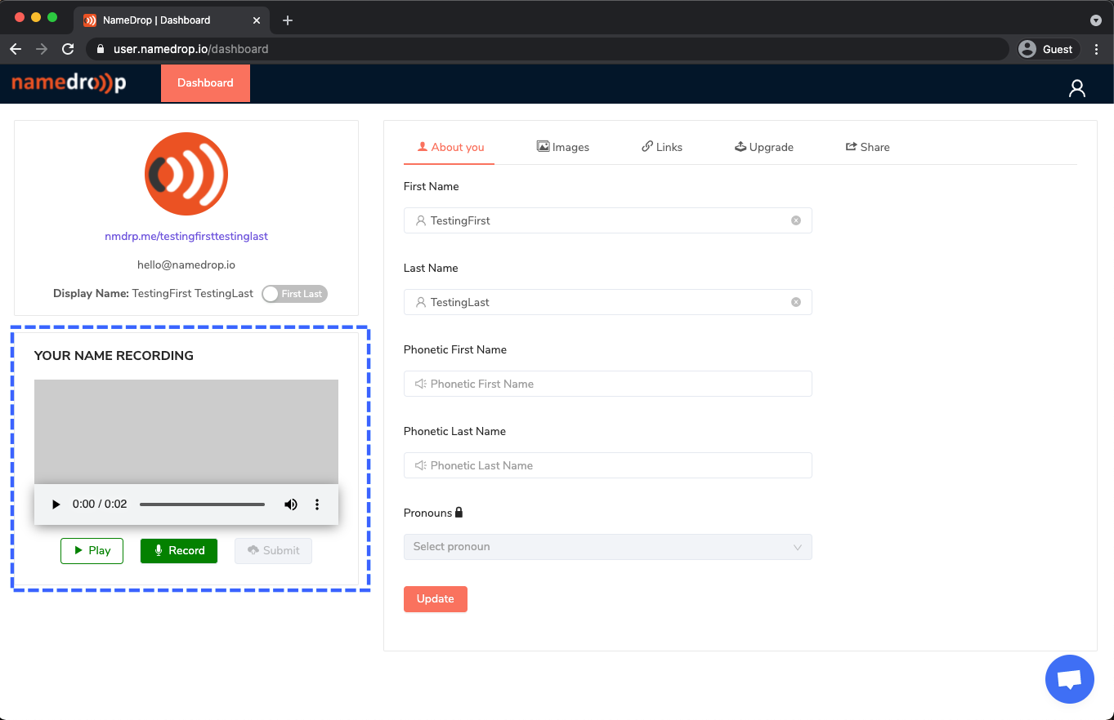Click the NameDrop logo in header
The height and width of the screenshot is (720, 1114).
point(69,83)
